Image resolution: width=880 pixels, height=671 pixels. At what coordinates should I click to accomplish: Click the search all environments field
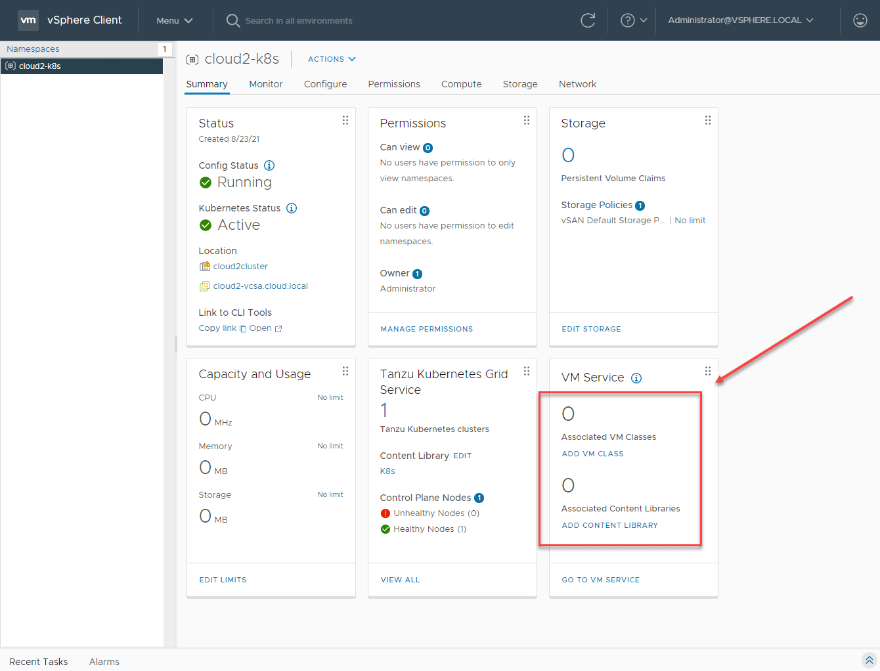[299, 20]
